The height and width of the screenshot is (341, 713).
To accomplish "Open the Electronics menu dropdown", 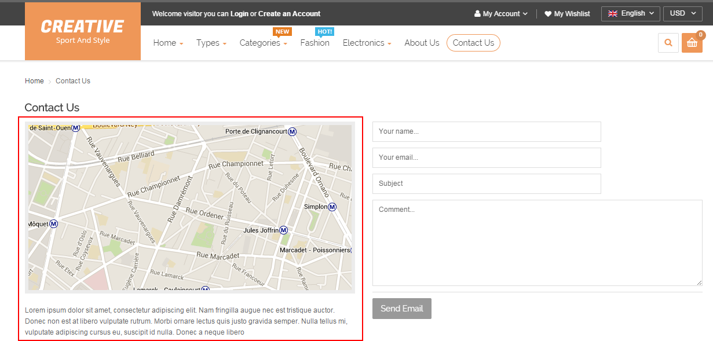I will tap(367, 43).
